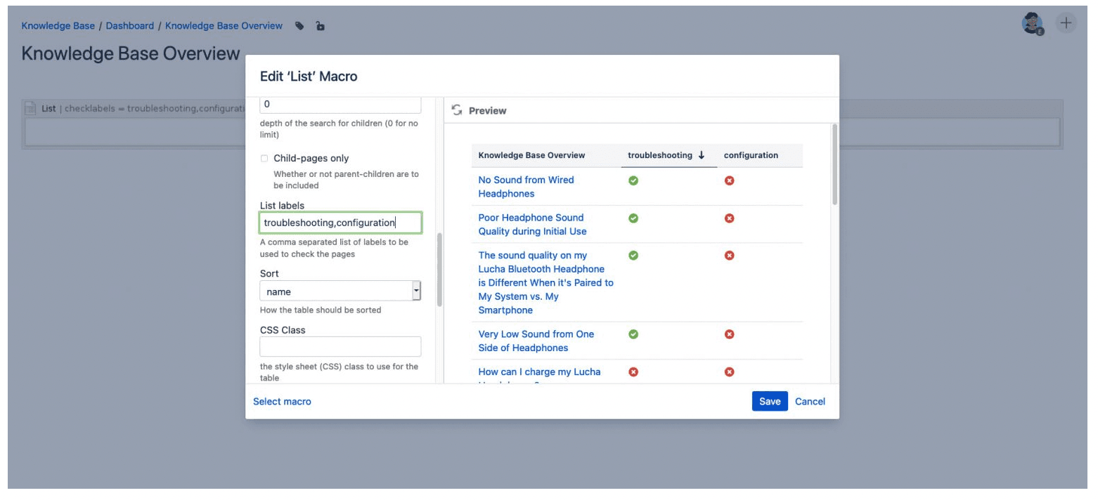
Task: Click green troubleshooting check for Very Low Sound row
Action: tap(633, 334)
